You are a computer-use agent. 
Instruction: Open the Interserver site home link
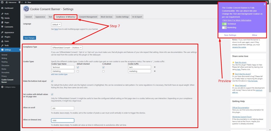pyautogui.click(x=11, y=2)
